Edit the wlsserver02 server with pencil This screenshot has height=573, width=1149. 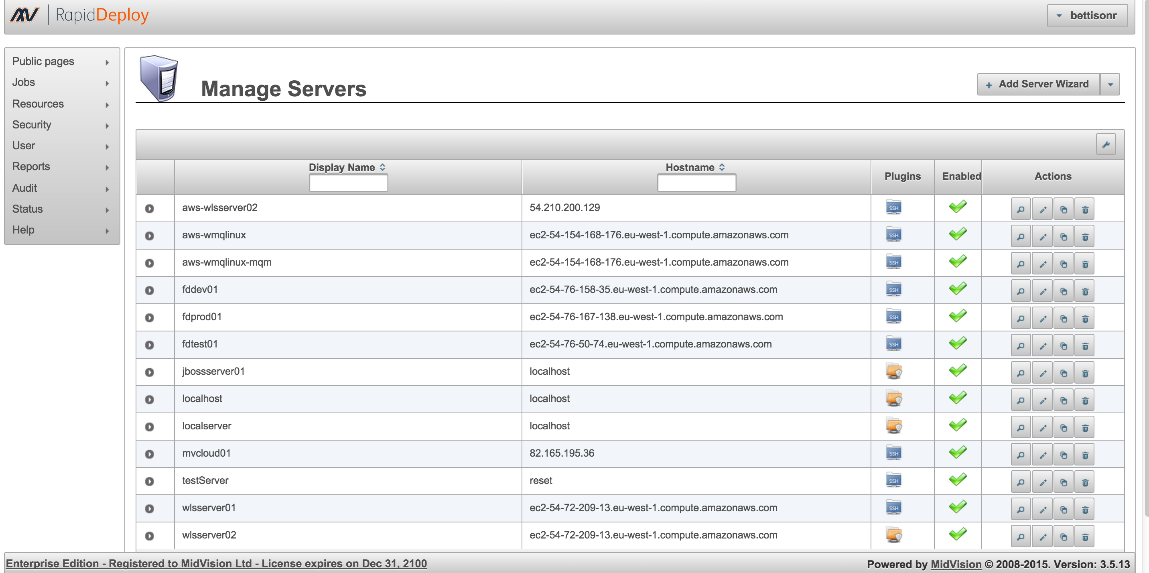coord(1042,536)
